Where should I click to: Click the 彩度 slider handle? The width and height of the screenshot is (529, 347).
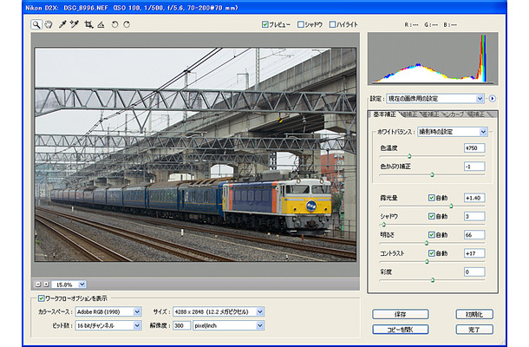[x=433, y=280]
